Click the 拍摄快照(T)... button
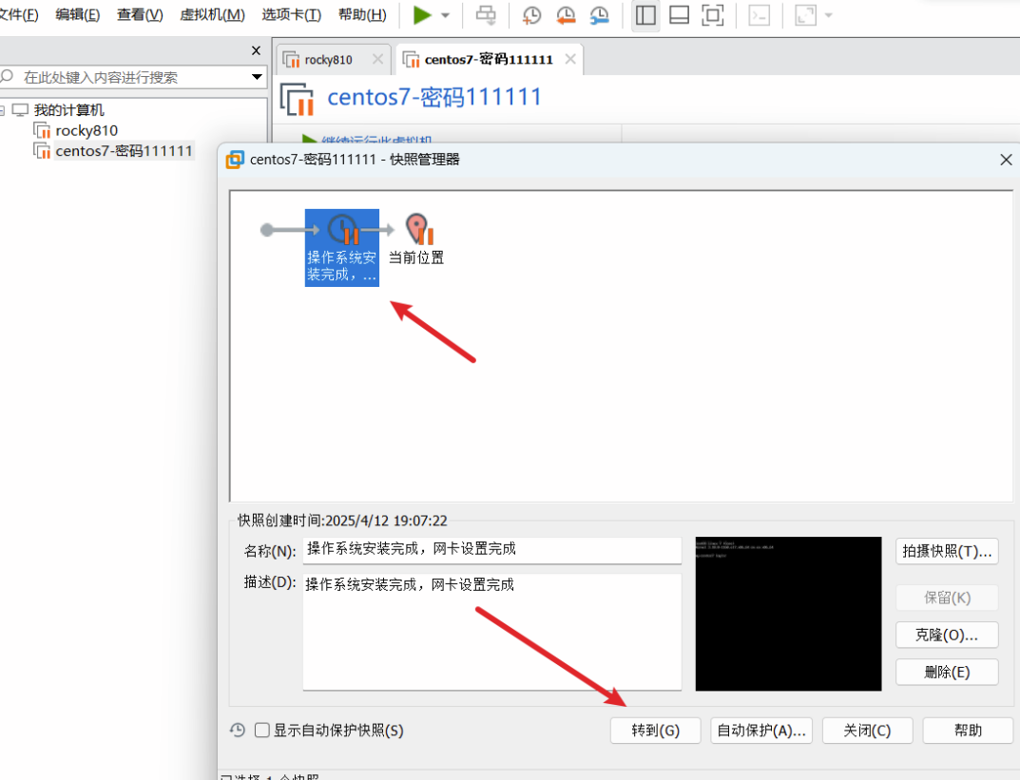This screenshot has height=780, width=1020. tap(947, 551)
